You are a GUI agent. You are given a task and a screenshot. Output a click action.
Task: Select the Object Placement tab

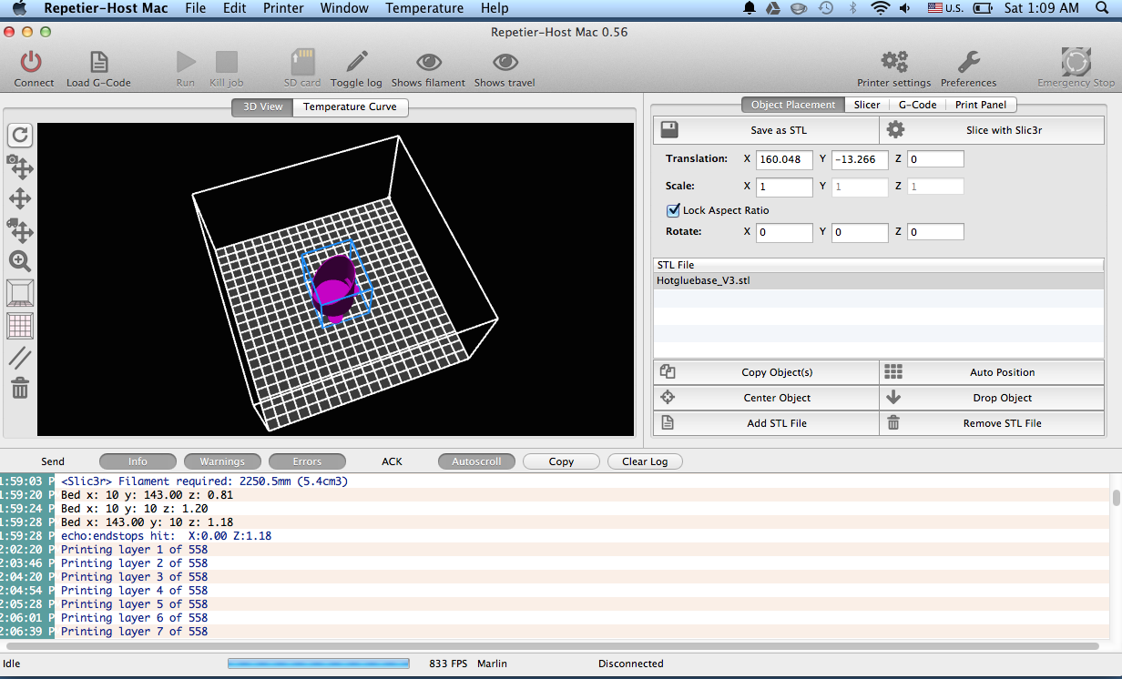(x=792, y=105)
